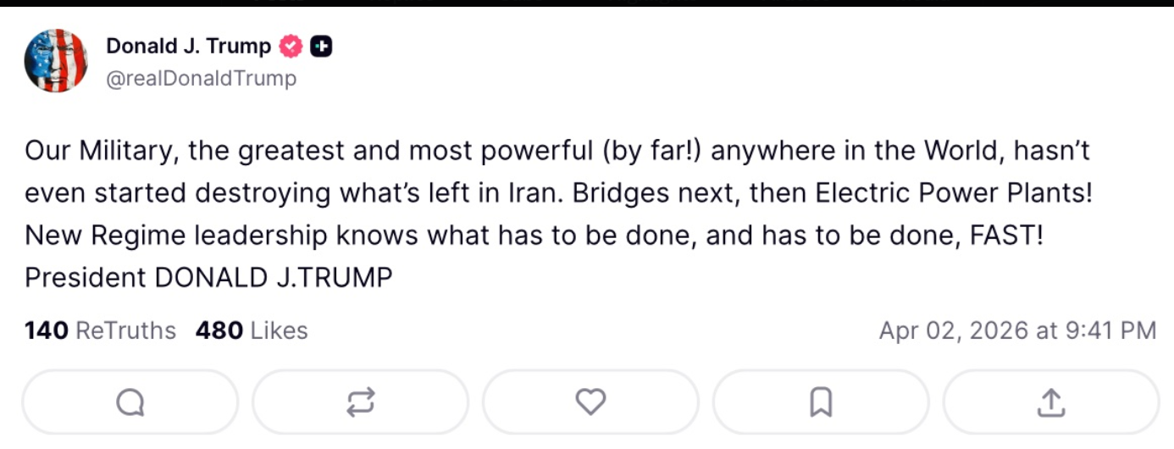Open the Apr 02, 2026 timestamp link

click(x=1016, y=330)
